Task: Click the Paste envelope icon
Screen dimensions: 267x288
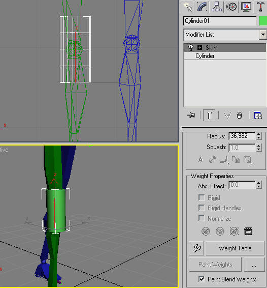Action: (247, 159)
